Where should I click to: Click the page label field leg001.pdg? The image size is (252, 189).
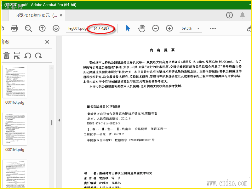[77, 28]
